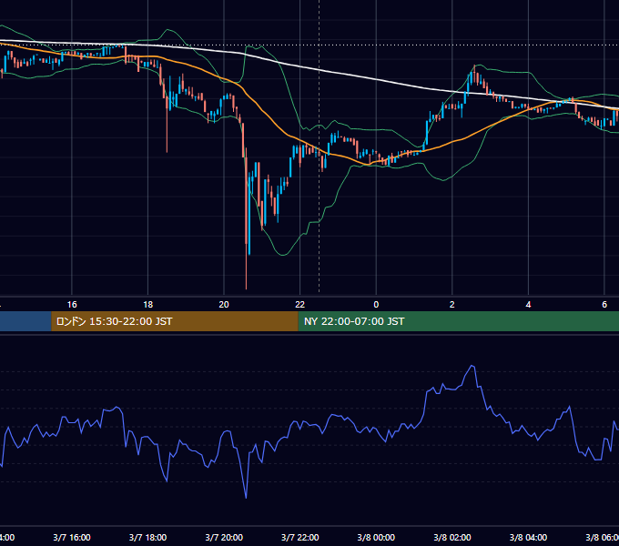Click the "3/7 20:00" label on oscillator axis

pos(224,537)
